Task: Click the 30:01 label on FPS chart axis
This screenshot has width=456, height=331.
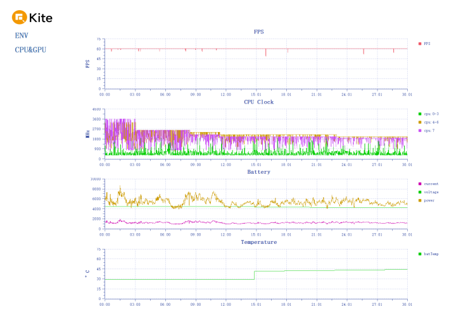Action: (407, 95)
